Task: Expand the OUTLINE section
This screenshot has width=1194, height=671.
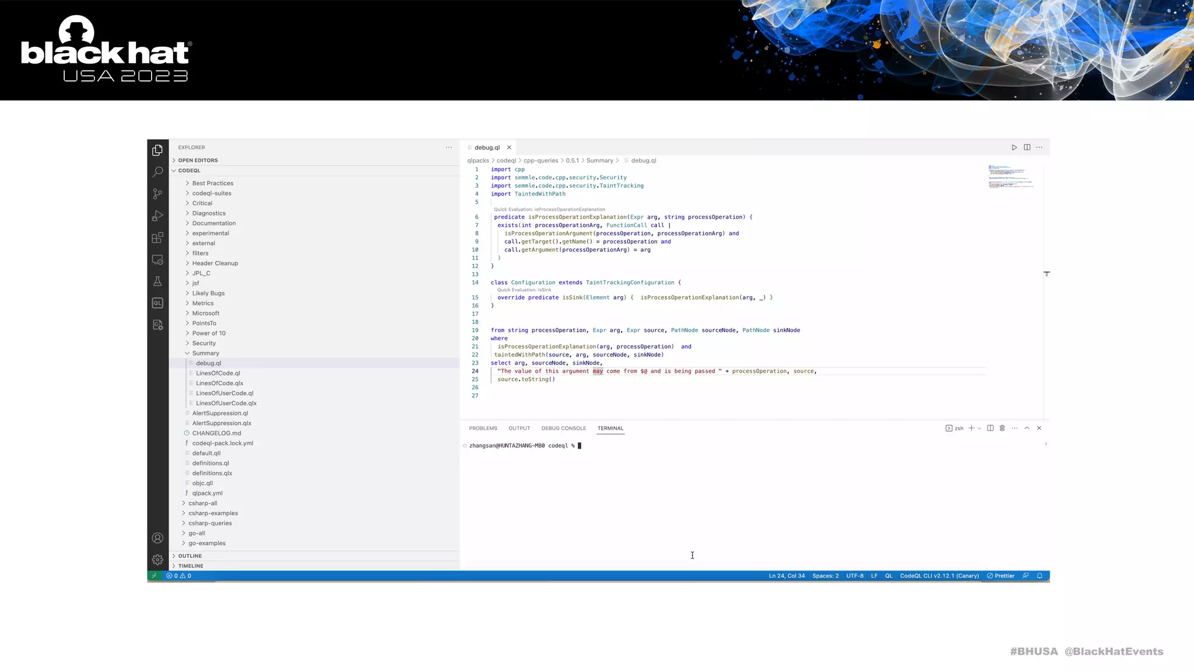Action: click(190, 556)
